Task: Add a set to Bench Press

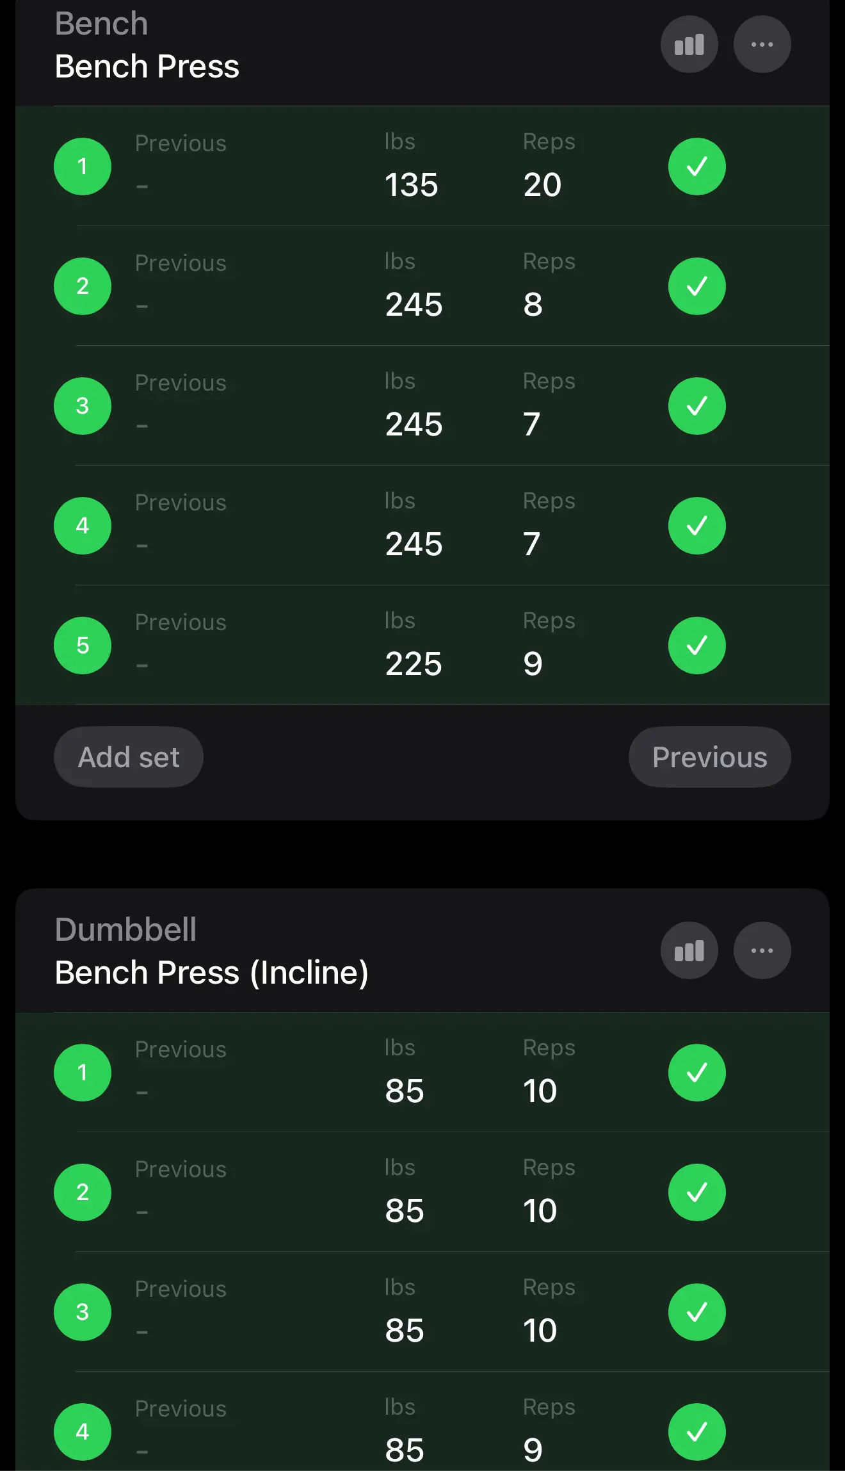Action: coord(129,757)
